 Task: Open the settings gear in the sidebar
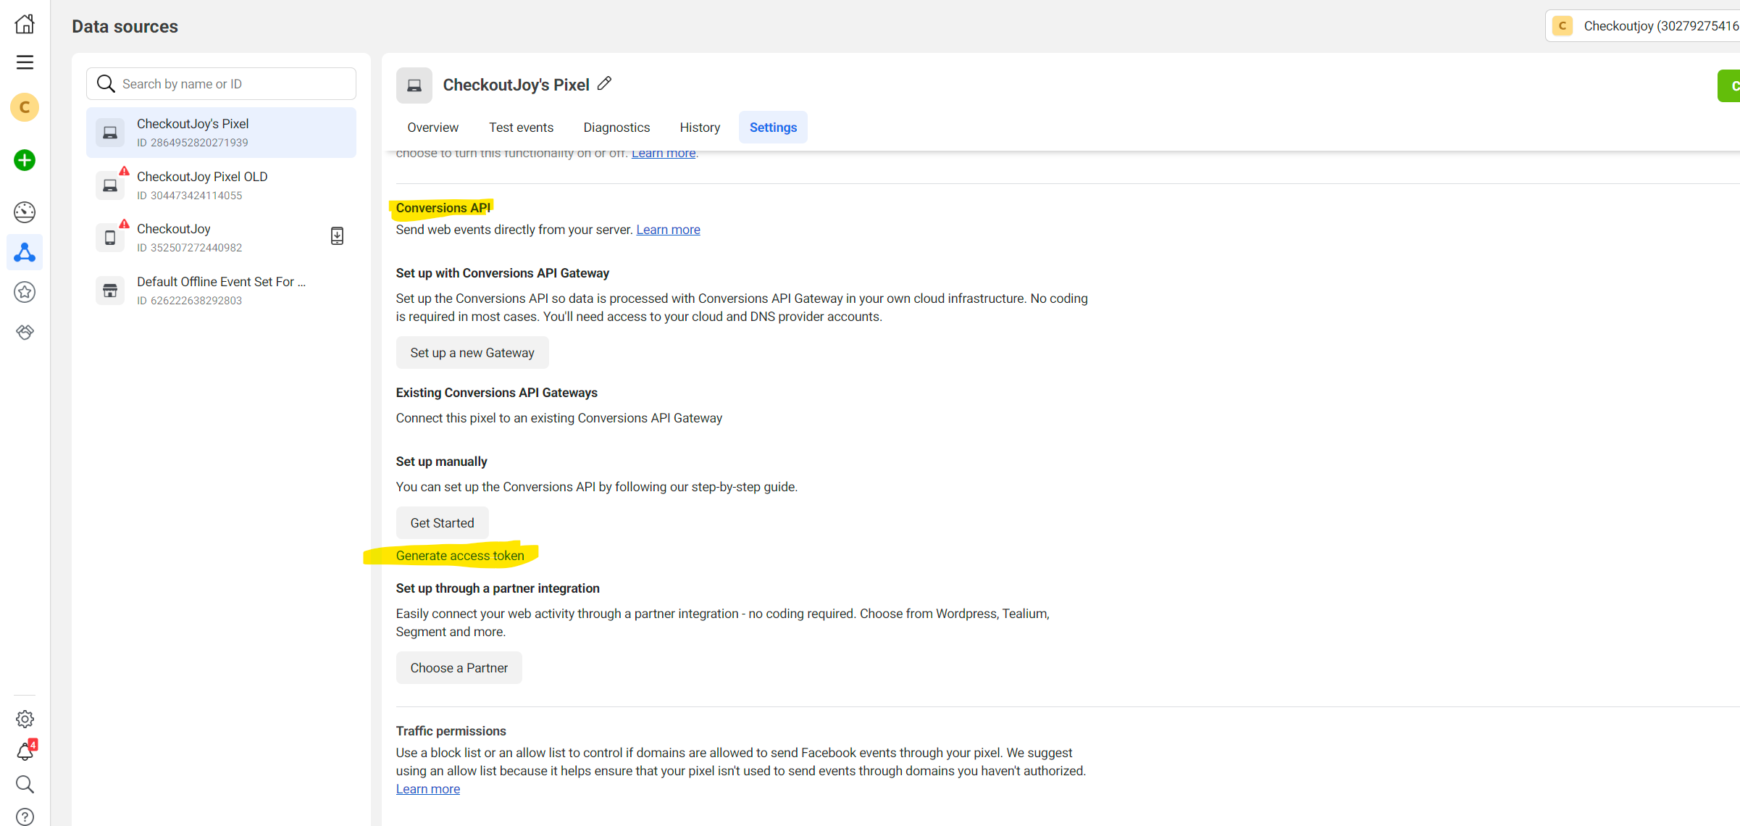(24, 719)
